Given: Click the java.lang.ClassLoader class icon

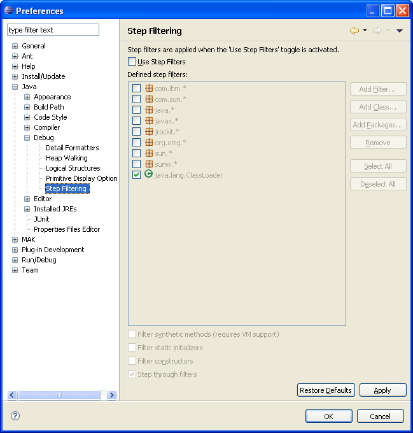Looking at the screenshot, I should 149,174.
